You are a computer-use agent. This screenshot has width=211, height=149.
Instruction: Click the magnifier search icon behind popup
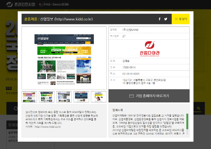click(198, 108)
